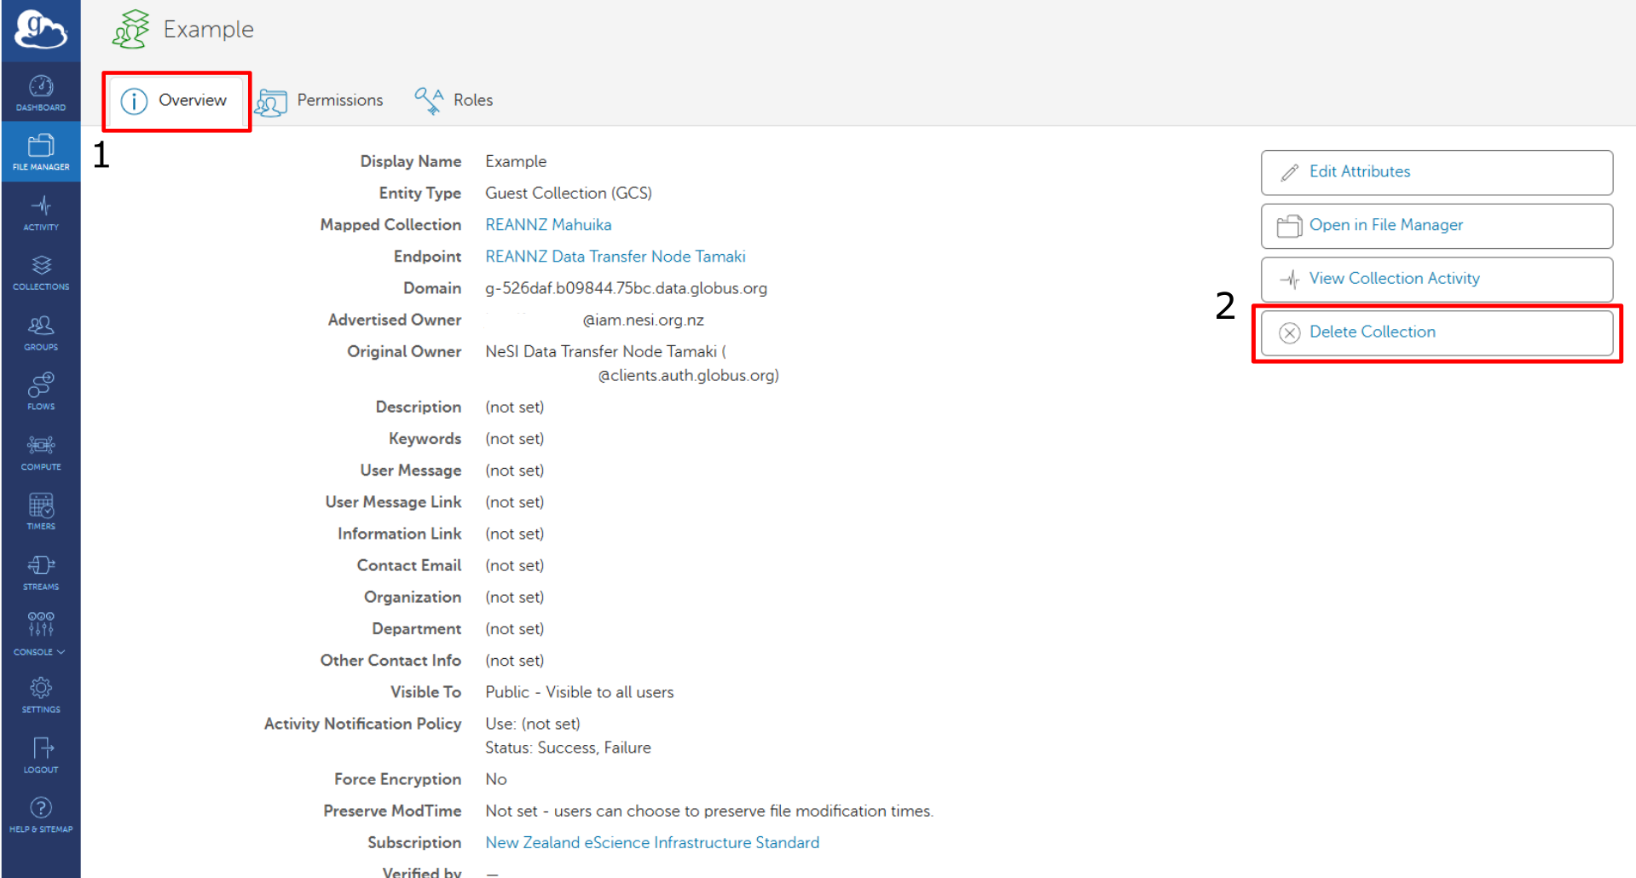Switch to the Roles tab
The height and width of the screenshot is (878, 1636).
point(454,101)
